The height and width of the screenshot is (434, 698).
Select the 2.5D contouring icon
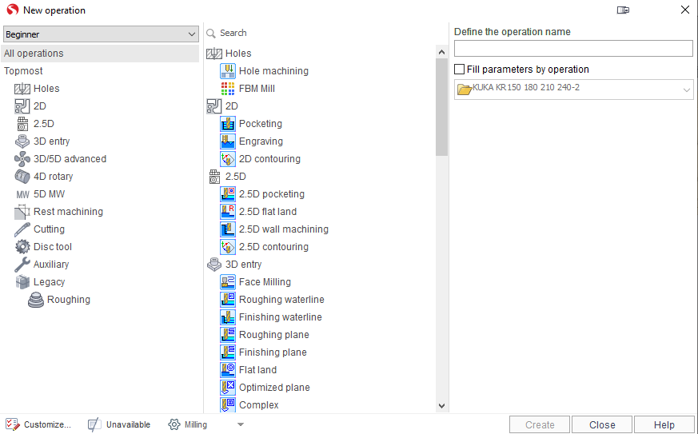(x=228, y=247)
